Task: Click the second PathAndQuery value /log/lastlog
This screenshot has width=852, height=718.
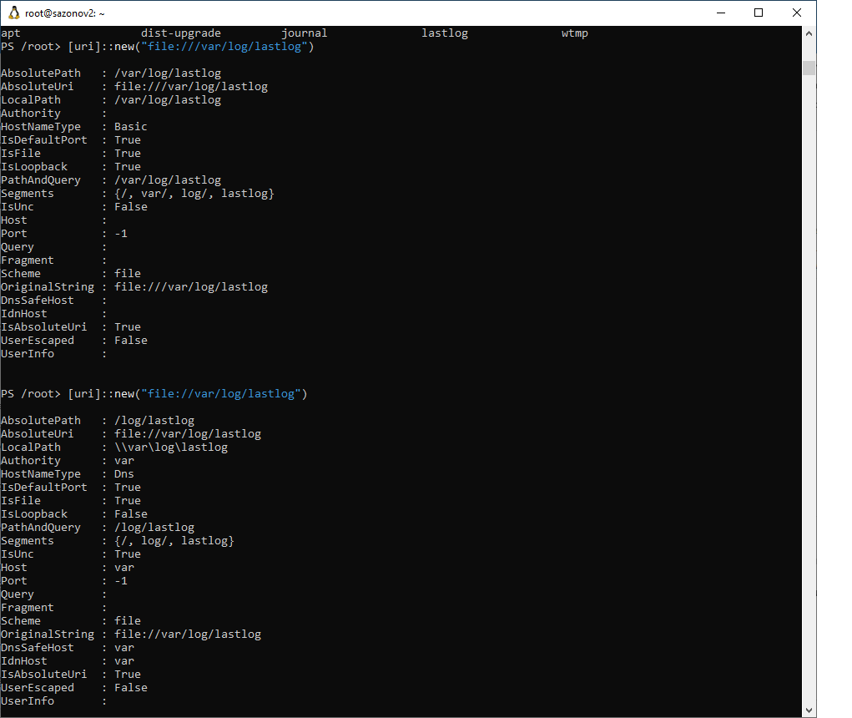Action: point(154,528)
